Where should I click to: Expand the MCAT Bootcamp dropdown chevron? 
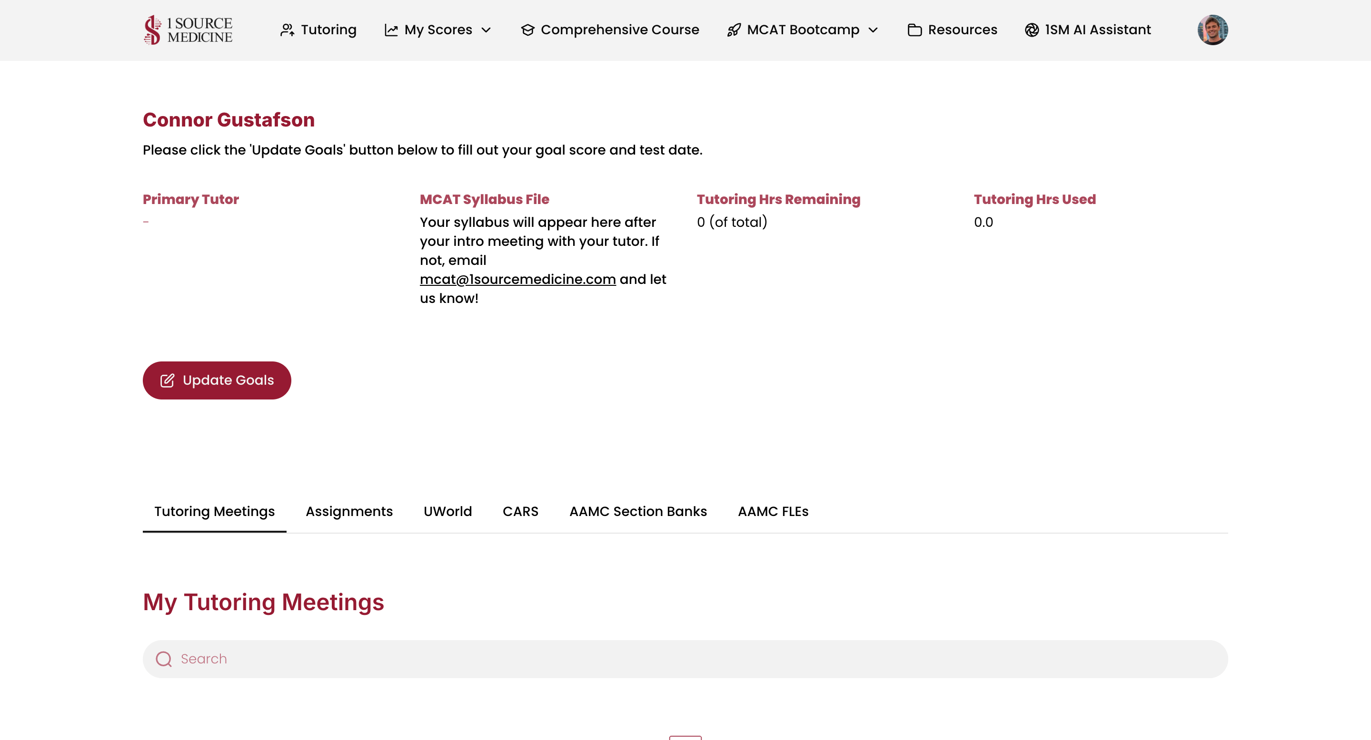873,30
